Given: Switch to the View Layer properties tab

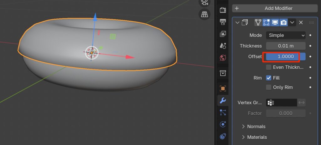Looking at the screenshot, I should (223, 34).
